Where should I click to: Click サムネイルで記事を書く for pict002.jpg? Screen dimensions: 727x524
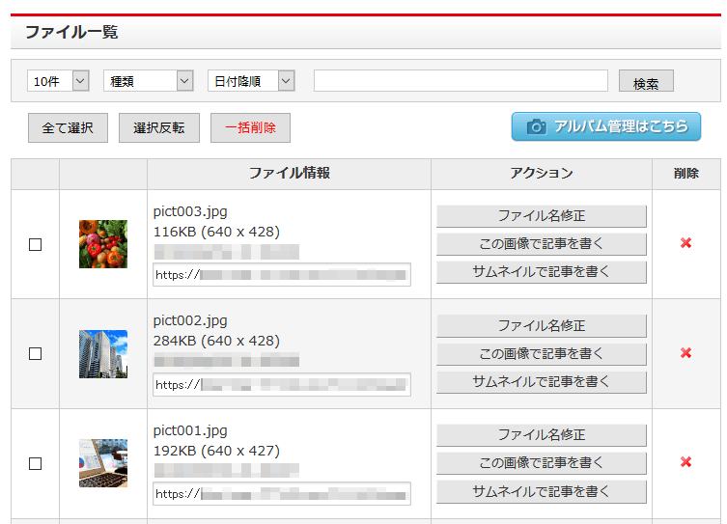(x=541, y=382)
